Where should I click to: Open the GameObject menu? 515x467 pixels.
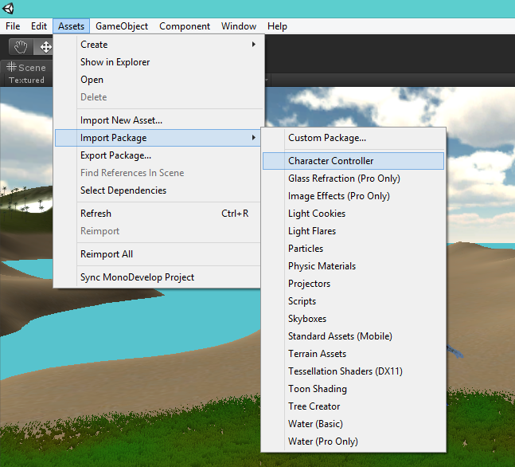(x=122, y=26)
